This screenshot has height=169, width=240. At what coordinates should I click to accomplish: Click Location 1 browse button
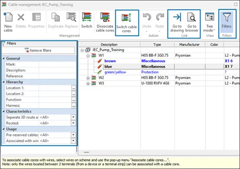tap(74, 88)
